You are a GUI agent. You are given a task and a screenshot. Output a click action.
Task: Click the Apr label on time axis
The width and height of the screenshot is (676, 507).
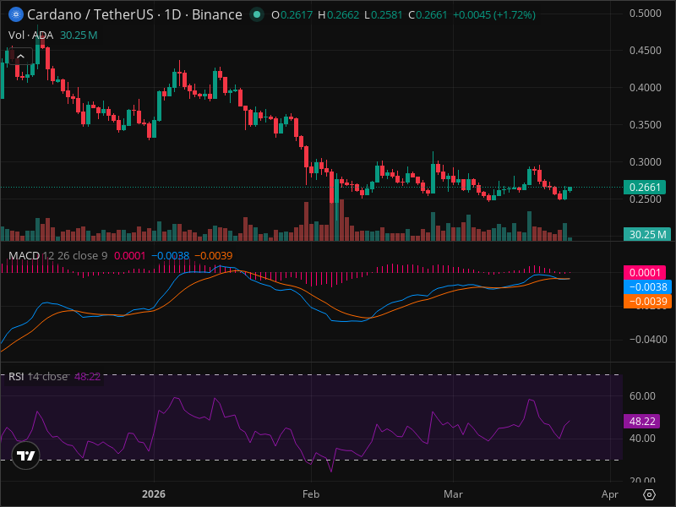click(610, 494)
